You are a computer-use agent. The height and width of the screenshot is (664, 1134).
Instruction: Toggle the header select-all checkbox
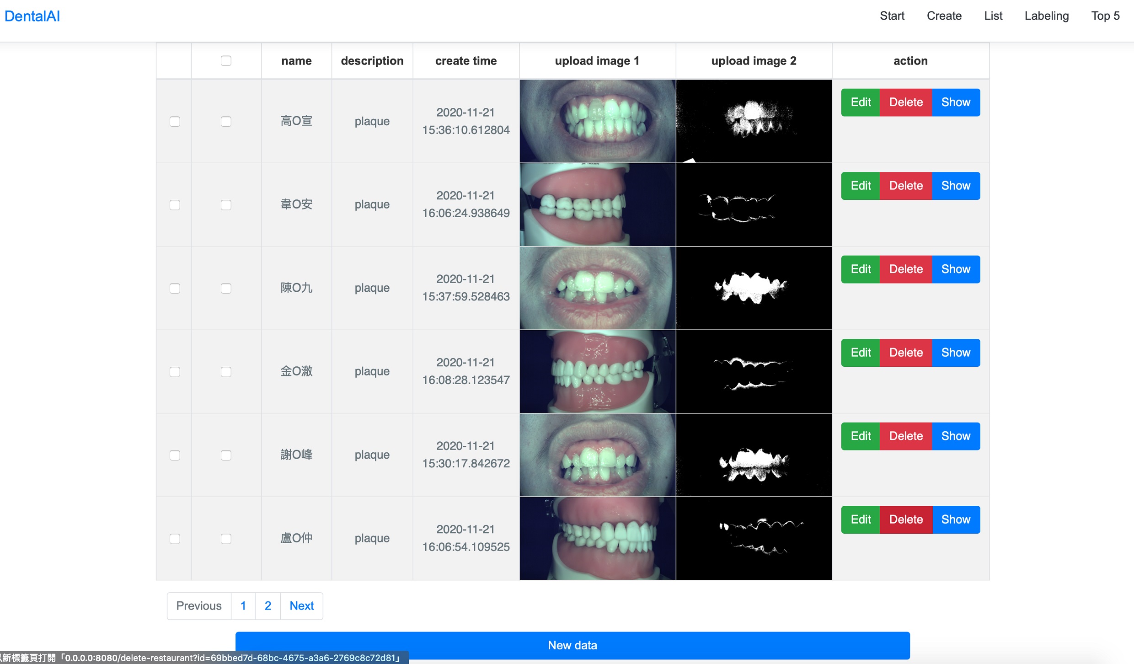click(226, 61)
